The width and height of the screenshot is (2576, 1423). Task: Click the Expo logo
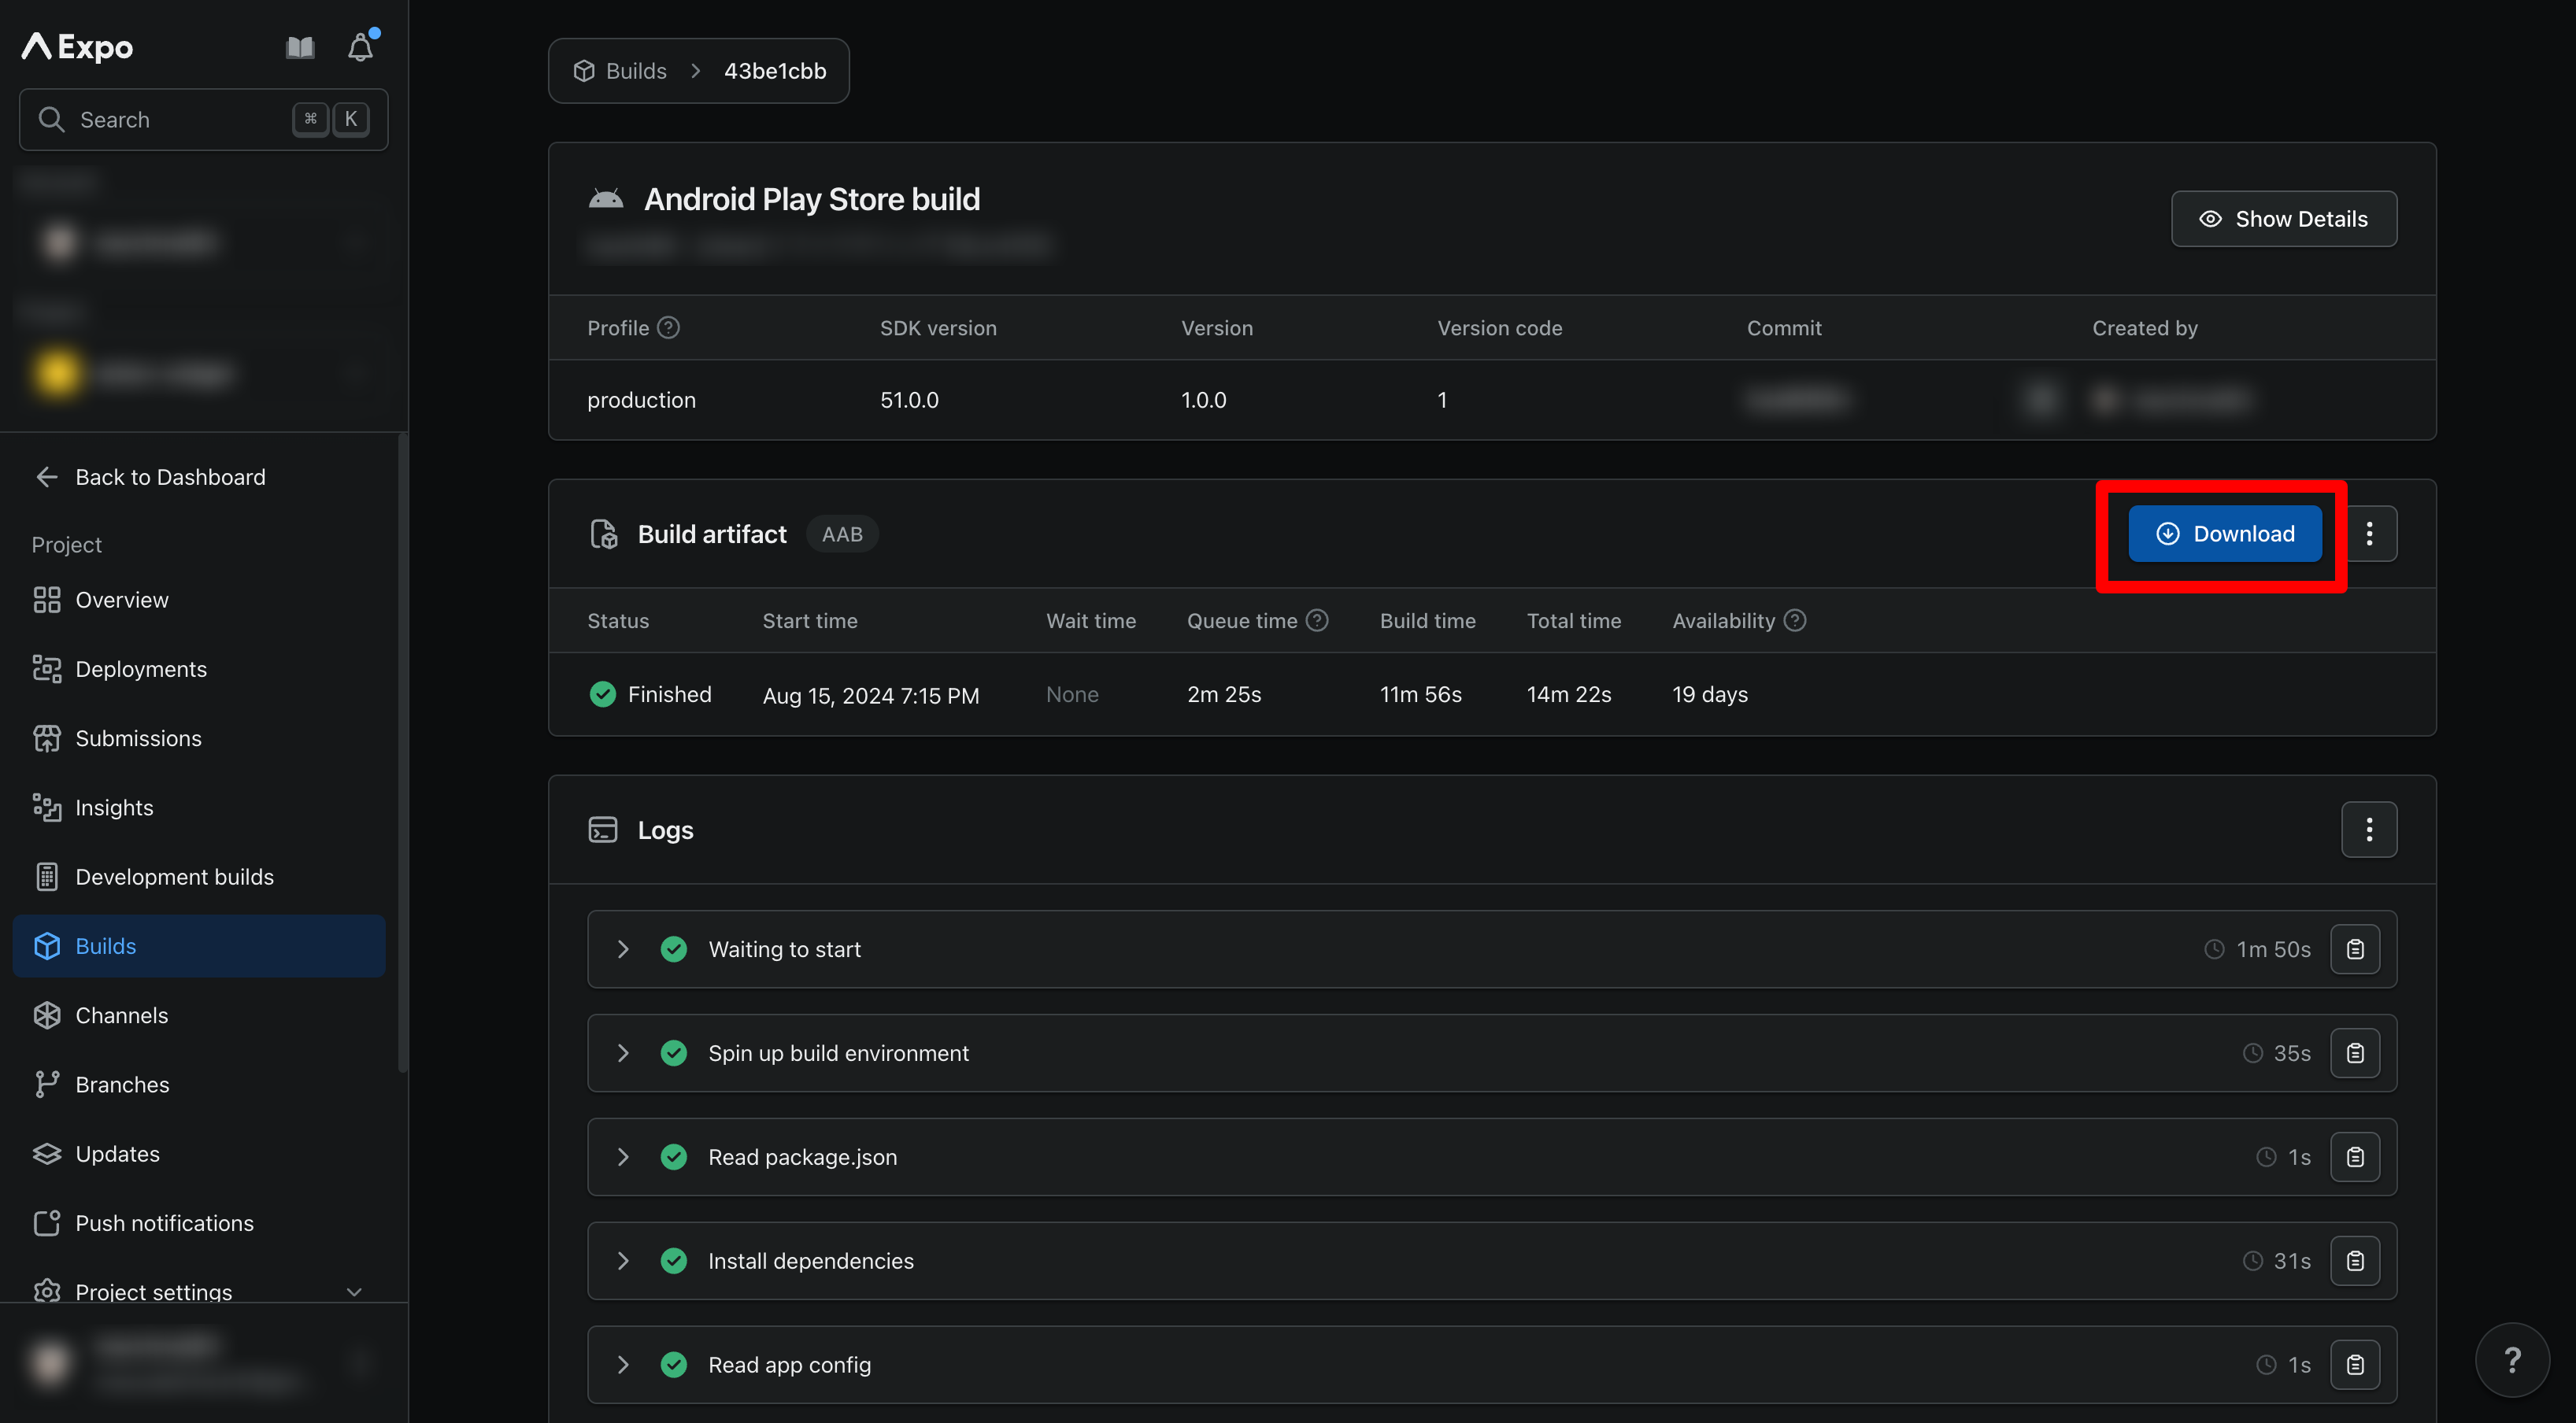click(78, 46)
